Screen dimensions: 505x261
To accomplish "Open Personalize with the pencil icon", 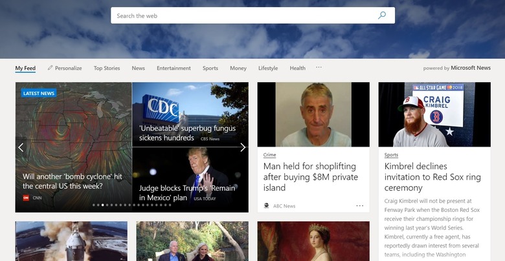I will [x=64, y=68].
